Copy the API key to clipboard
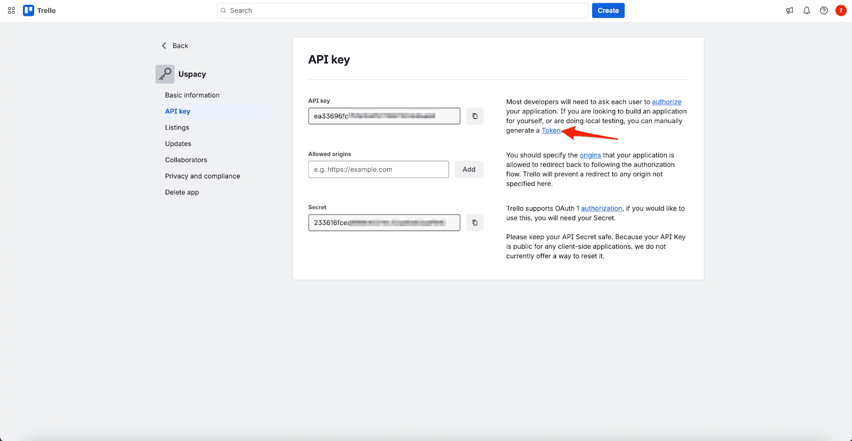The width and height of the screenshot is (852, 441). (x=474, y=116)
